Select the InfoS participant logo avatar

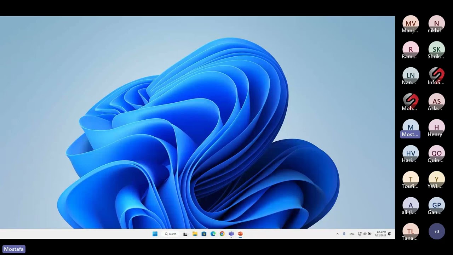tap(436, 75)
